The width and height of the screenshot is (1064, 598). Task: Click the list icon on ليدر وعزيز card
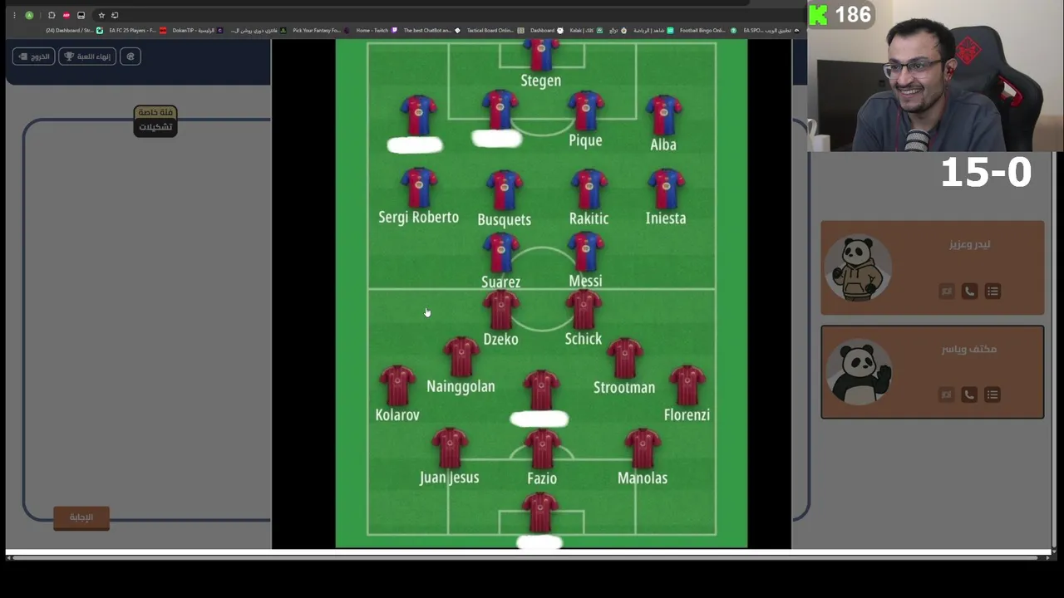point(993,292)
